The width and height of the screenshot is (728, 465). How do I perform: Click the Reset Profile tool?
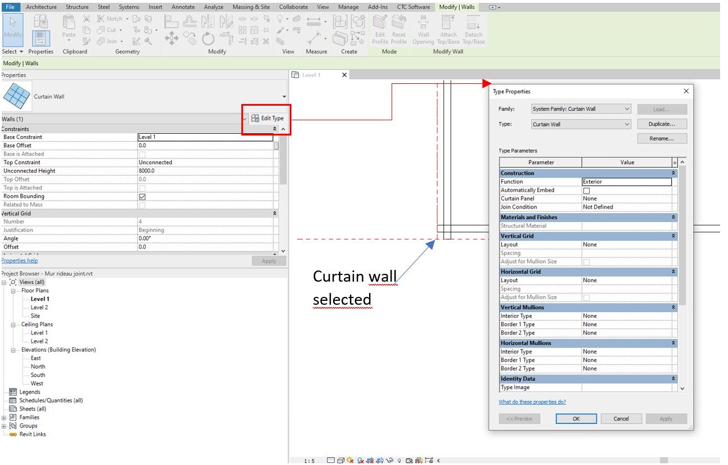(x=399, y=29)
